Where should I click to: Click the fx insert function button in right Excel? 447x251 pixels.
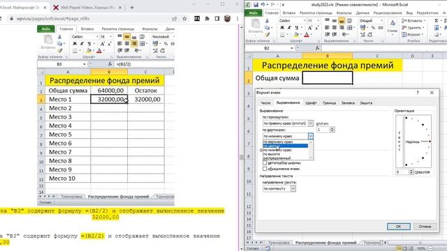[317, 48]
